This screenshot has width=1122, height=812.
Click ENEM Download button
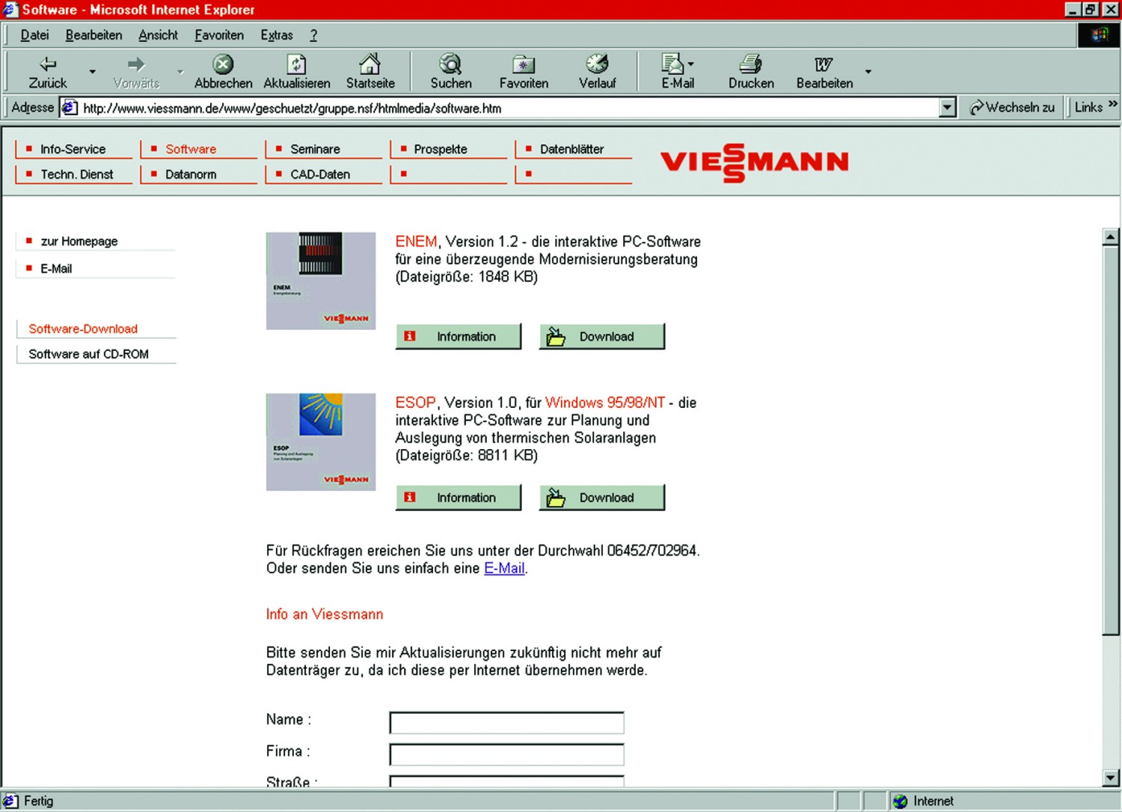tap(602, 336)
